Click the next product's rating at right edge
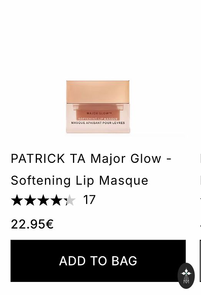Viewport: 201px width, 295px height. click(201, 200)
